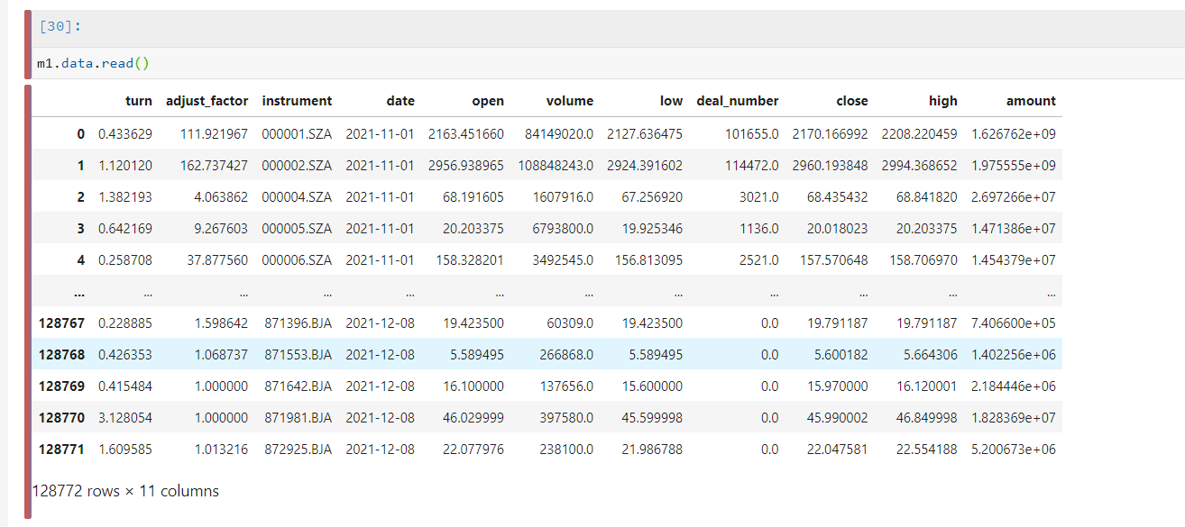Select instrument cell 872925.BJA
The image size is (1185, 527).
(298, 450)
